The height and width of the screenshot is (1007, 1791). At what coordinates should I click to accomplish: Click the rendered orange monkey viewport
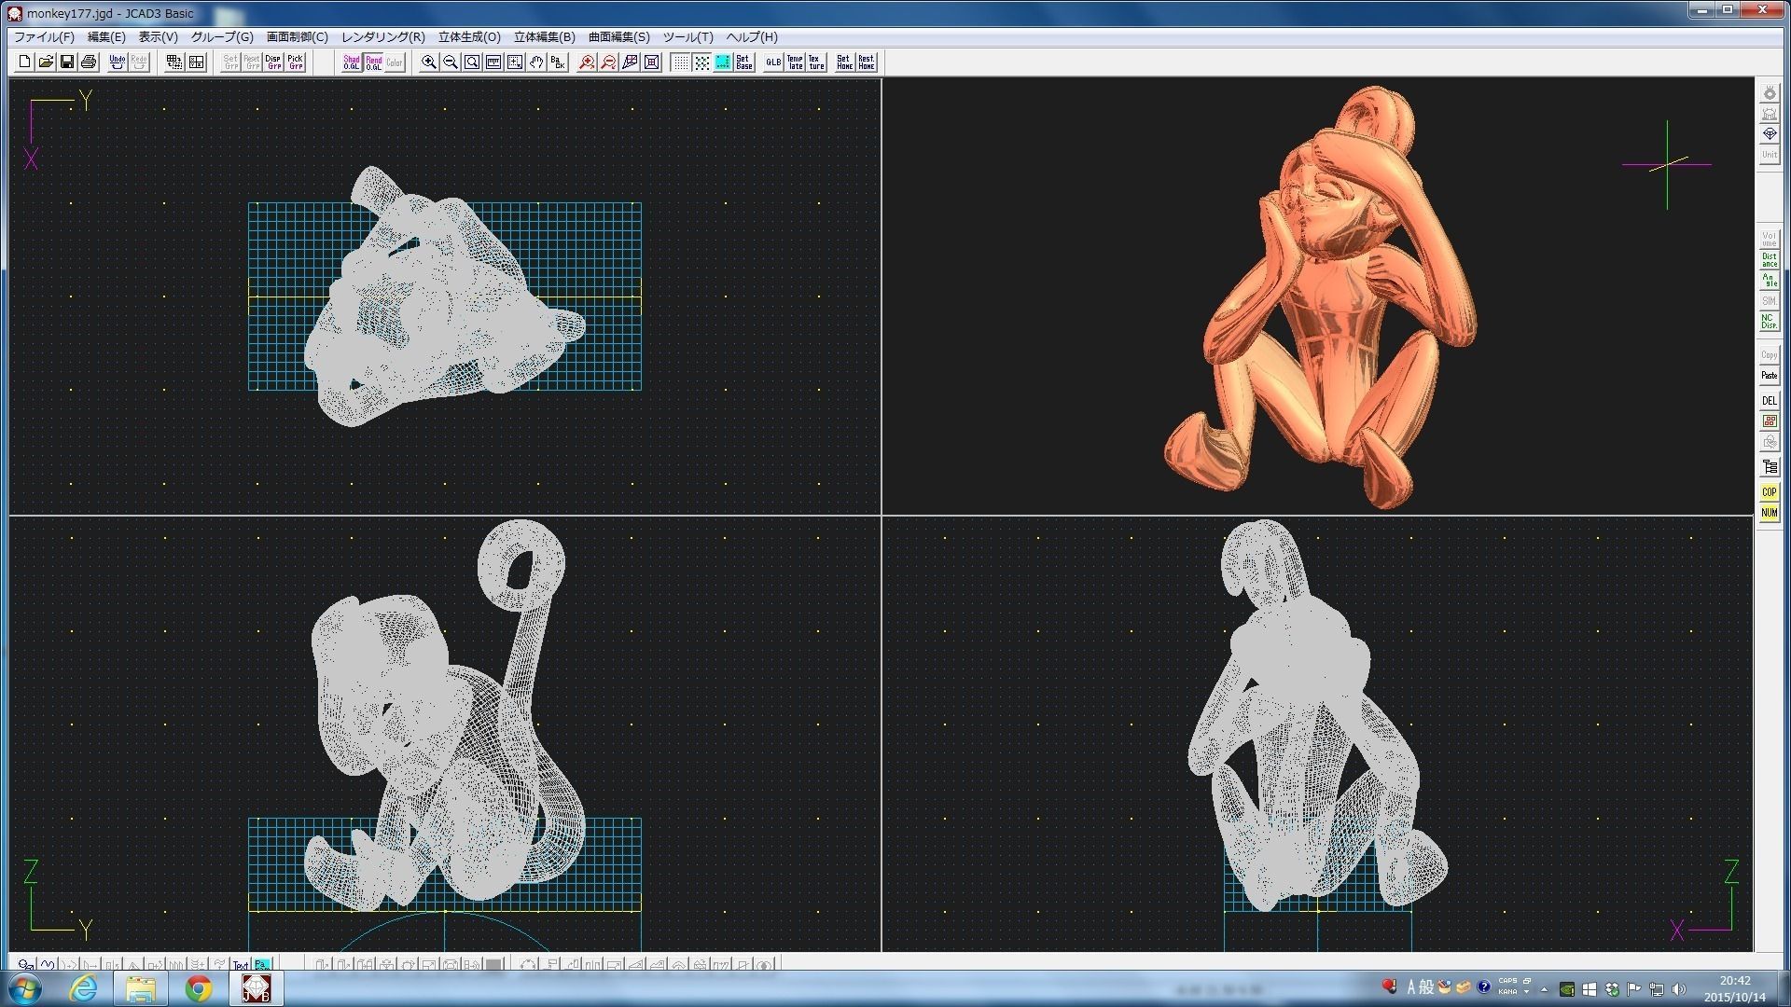pos(1318,297)
